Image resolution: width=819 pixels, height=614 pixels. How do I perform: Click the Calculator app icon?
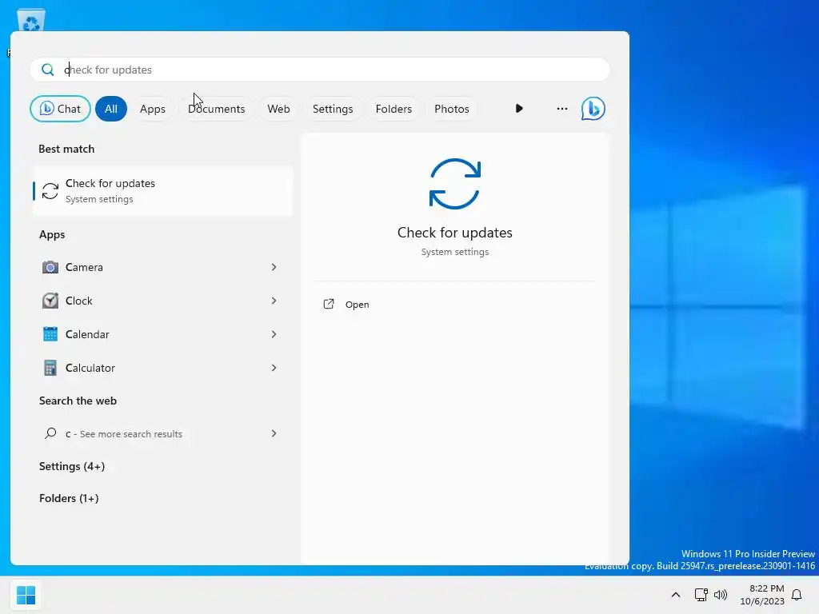tap(50, 368)
